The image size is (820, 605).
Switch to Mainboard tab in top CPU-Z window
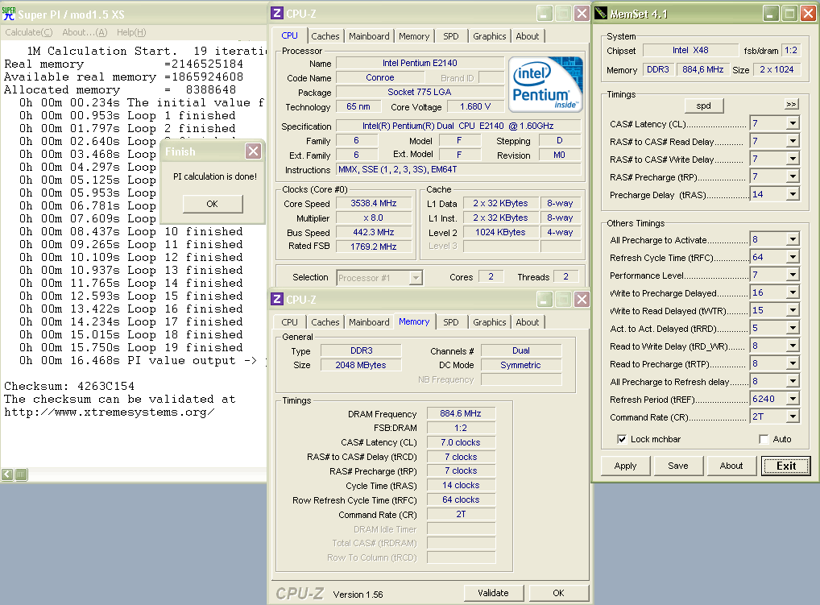click(x=369, y=36)
